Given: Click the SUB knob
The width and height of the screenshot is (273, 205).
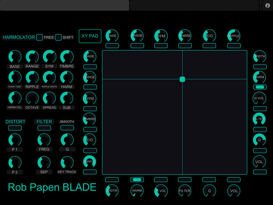Looking at the screenshot, I should click(x=67, y=98).
